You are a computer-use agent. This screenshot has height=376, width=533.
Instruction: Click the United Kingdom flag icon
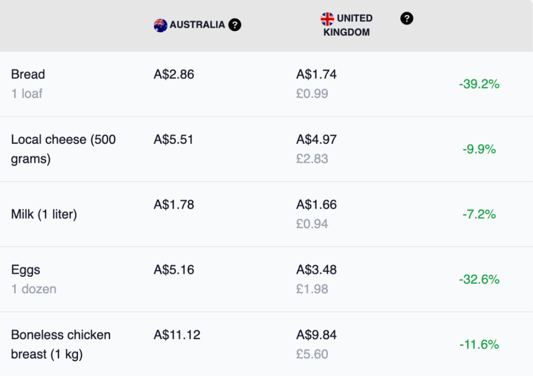(327, 19)
